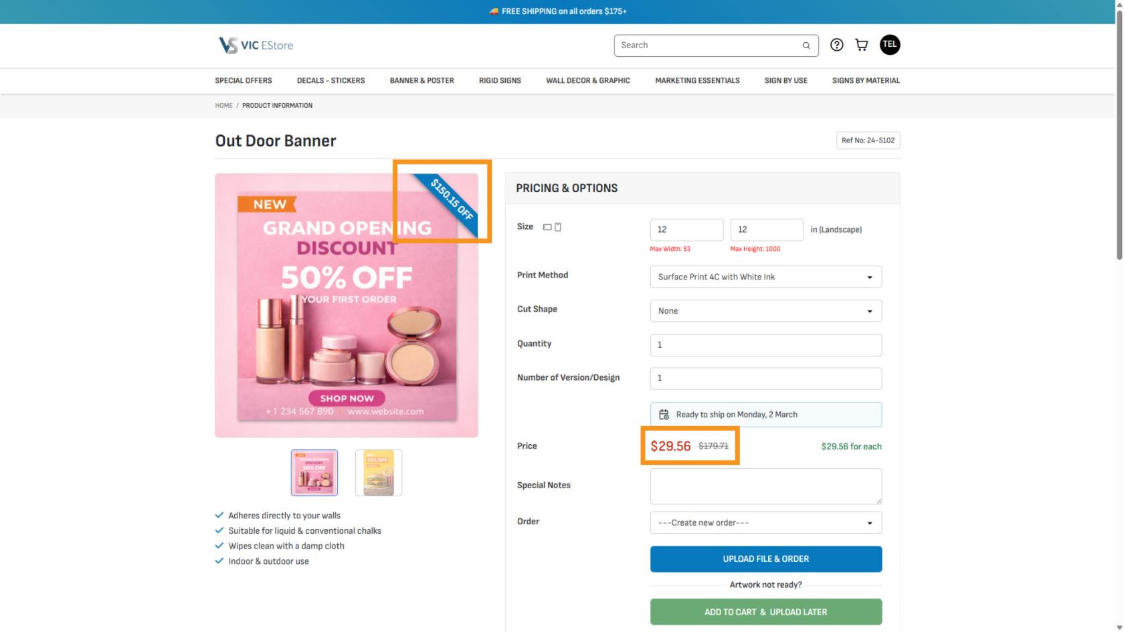Screen dimensions: 1124x632
Task: Go to Home breadcrumb link
Action: pyautogui.click(x=223, y=106)
